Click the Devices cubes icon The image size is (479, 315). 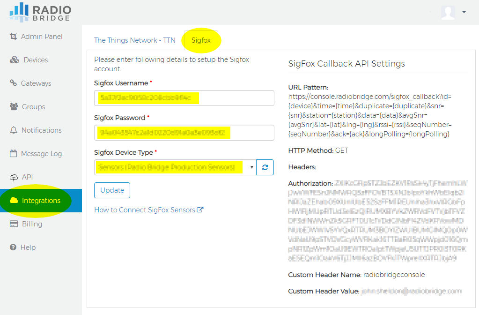pos(15,60)
